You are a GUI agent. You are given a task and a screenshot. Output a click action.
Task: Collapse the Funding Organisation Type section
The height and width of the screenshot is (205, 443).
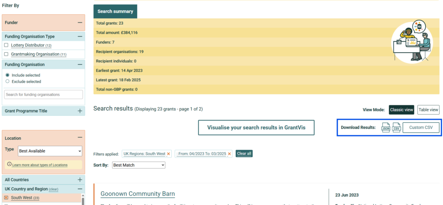tap(80, 37)
